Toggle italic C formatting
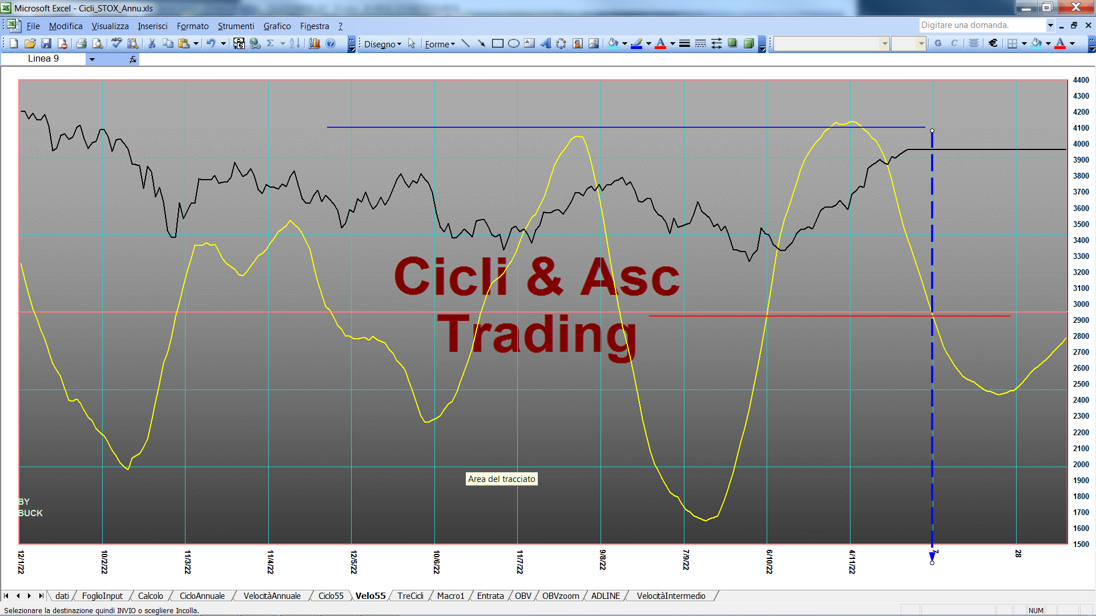The height and width of the screenshot is (616, 1096). click(x=954, y=43)
